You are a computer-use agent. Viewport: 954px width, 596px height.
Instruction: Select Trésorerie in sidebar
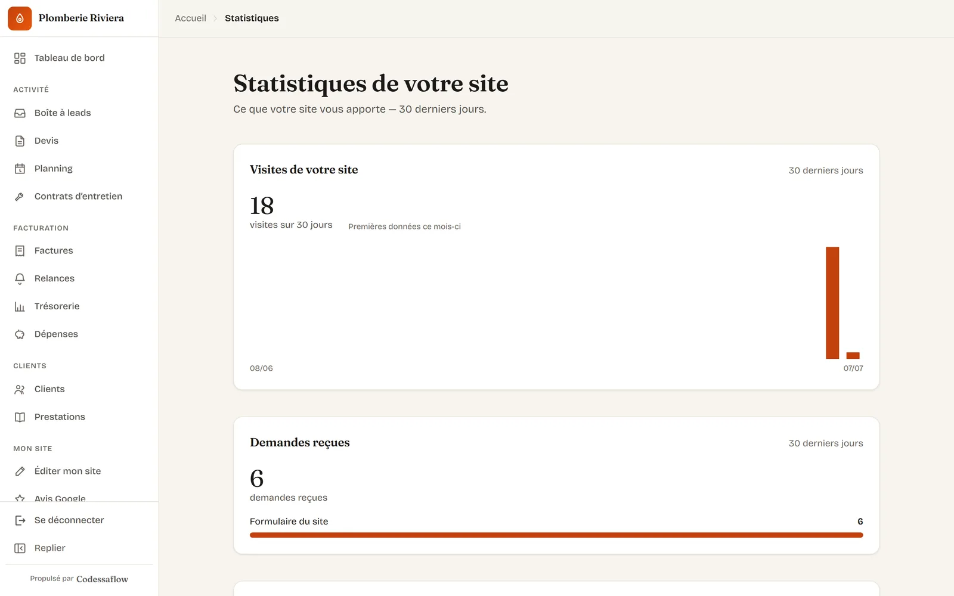(79, 306)
